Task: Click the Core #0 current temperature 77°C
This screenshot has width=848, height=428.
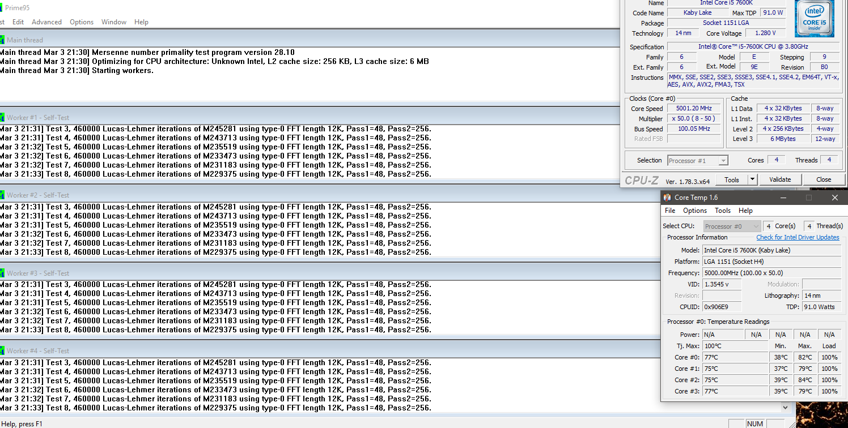Action: 735,357
